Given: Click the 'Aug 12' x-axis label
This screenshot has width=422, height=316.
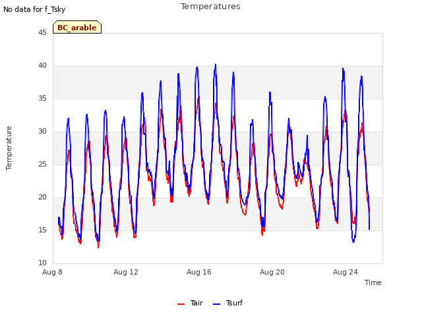Looking at the screenshot, I should point(126,272).
